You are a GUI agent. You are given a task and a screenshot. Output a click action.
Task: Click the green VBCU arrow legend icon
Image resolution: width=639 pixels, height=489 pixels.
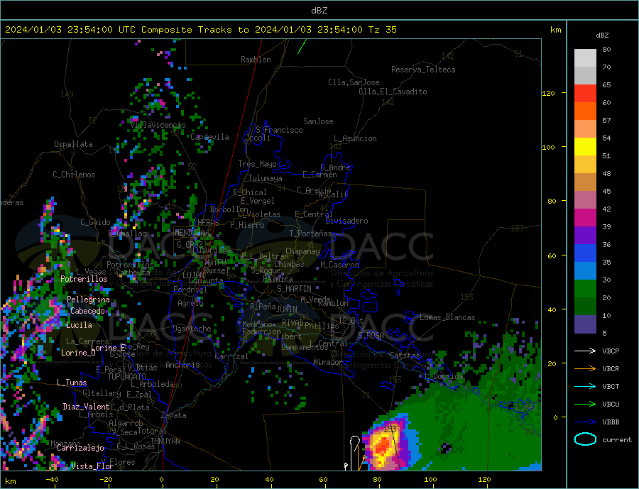(585, 405)
